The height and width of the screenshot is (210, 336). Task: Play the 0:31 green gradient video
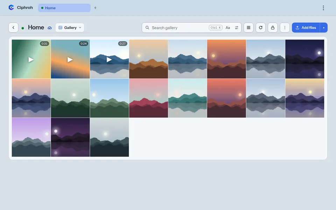click(x=31, y=59)
